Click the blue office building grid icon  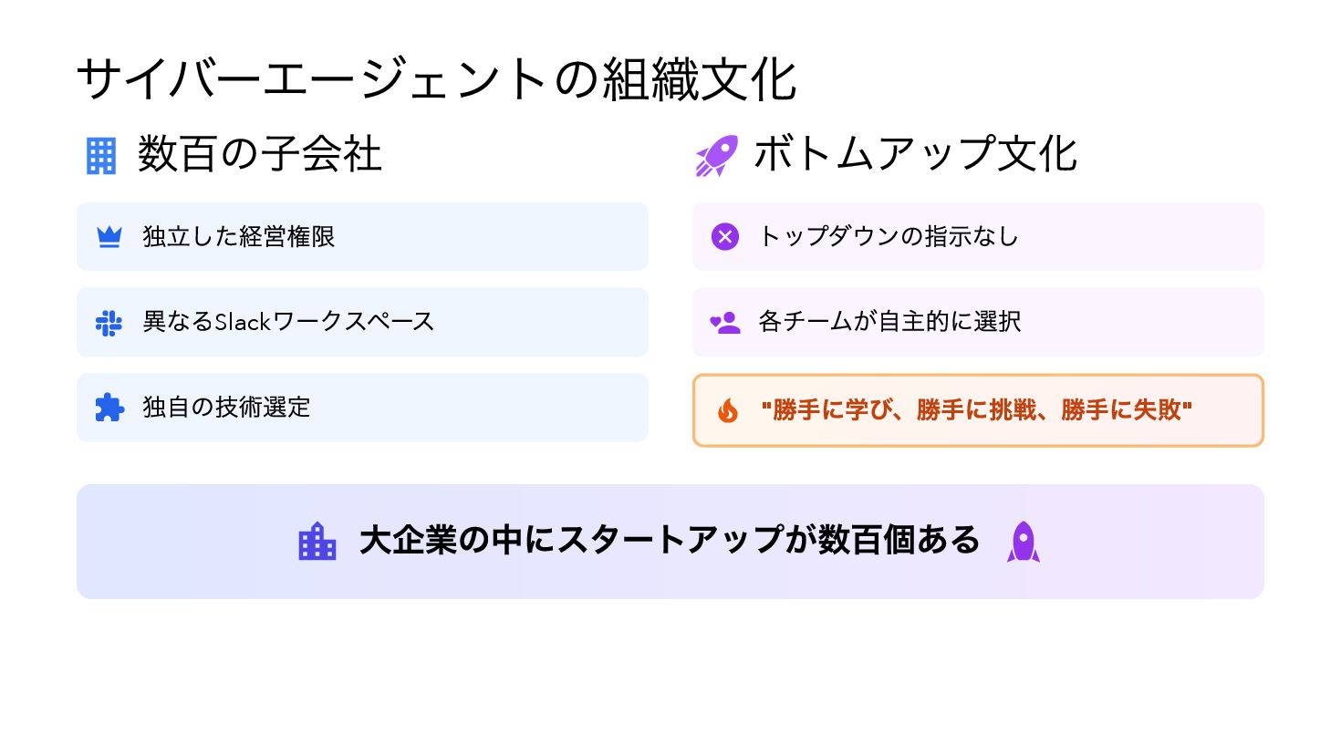coord(101,156)
